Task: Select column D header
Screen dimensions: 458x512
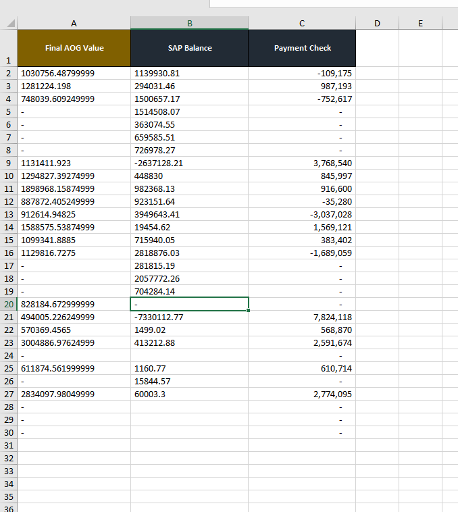Action: click(377, 23)
